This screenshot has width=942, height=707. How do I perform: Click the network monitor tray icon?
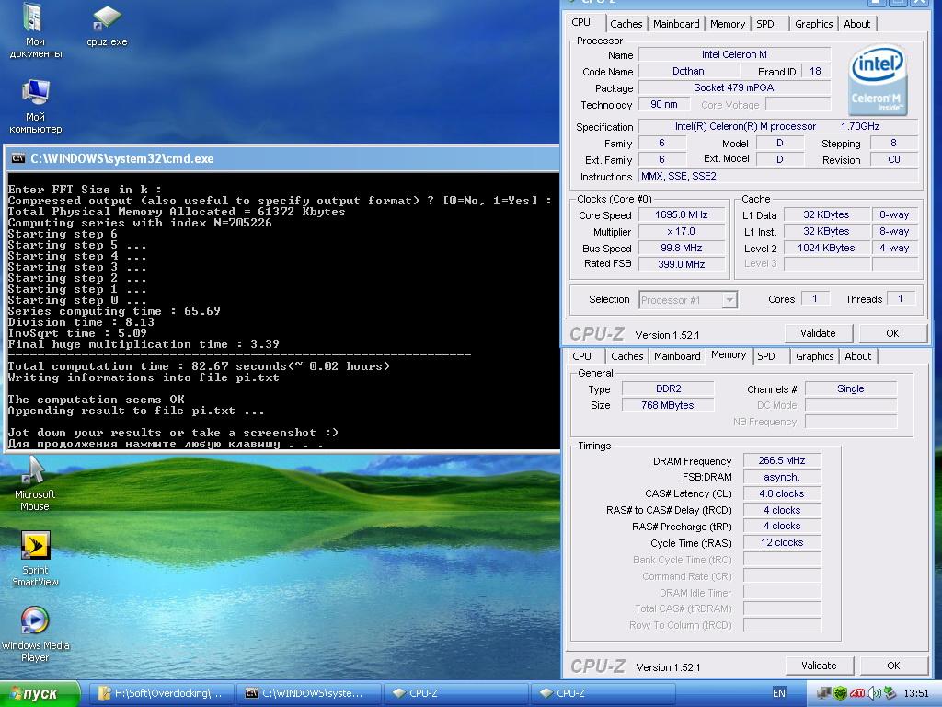[823, 693]
